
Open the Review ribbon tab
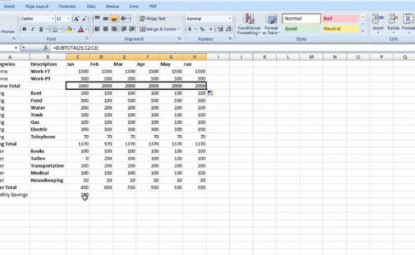pos(112,6)
